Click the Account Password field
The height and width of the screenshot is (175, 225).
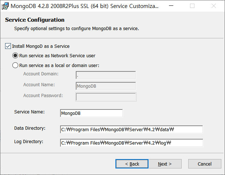[x=106, y=97]
